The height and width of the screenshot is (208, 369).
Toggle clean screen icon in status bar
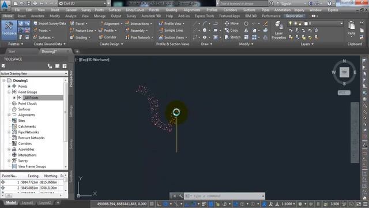(x=359, y=204)
